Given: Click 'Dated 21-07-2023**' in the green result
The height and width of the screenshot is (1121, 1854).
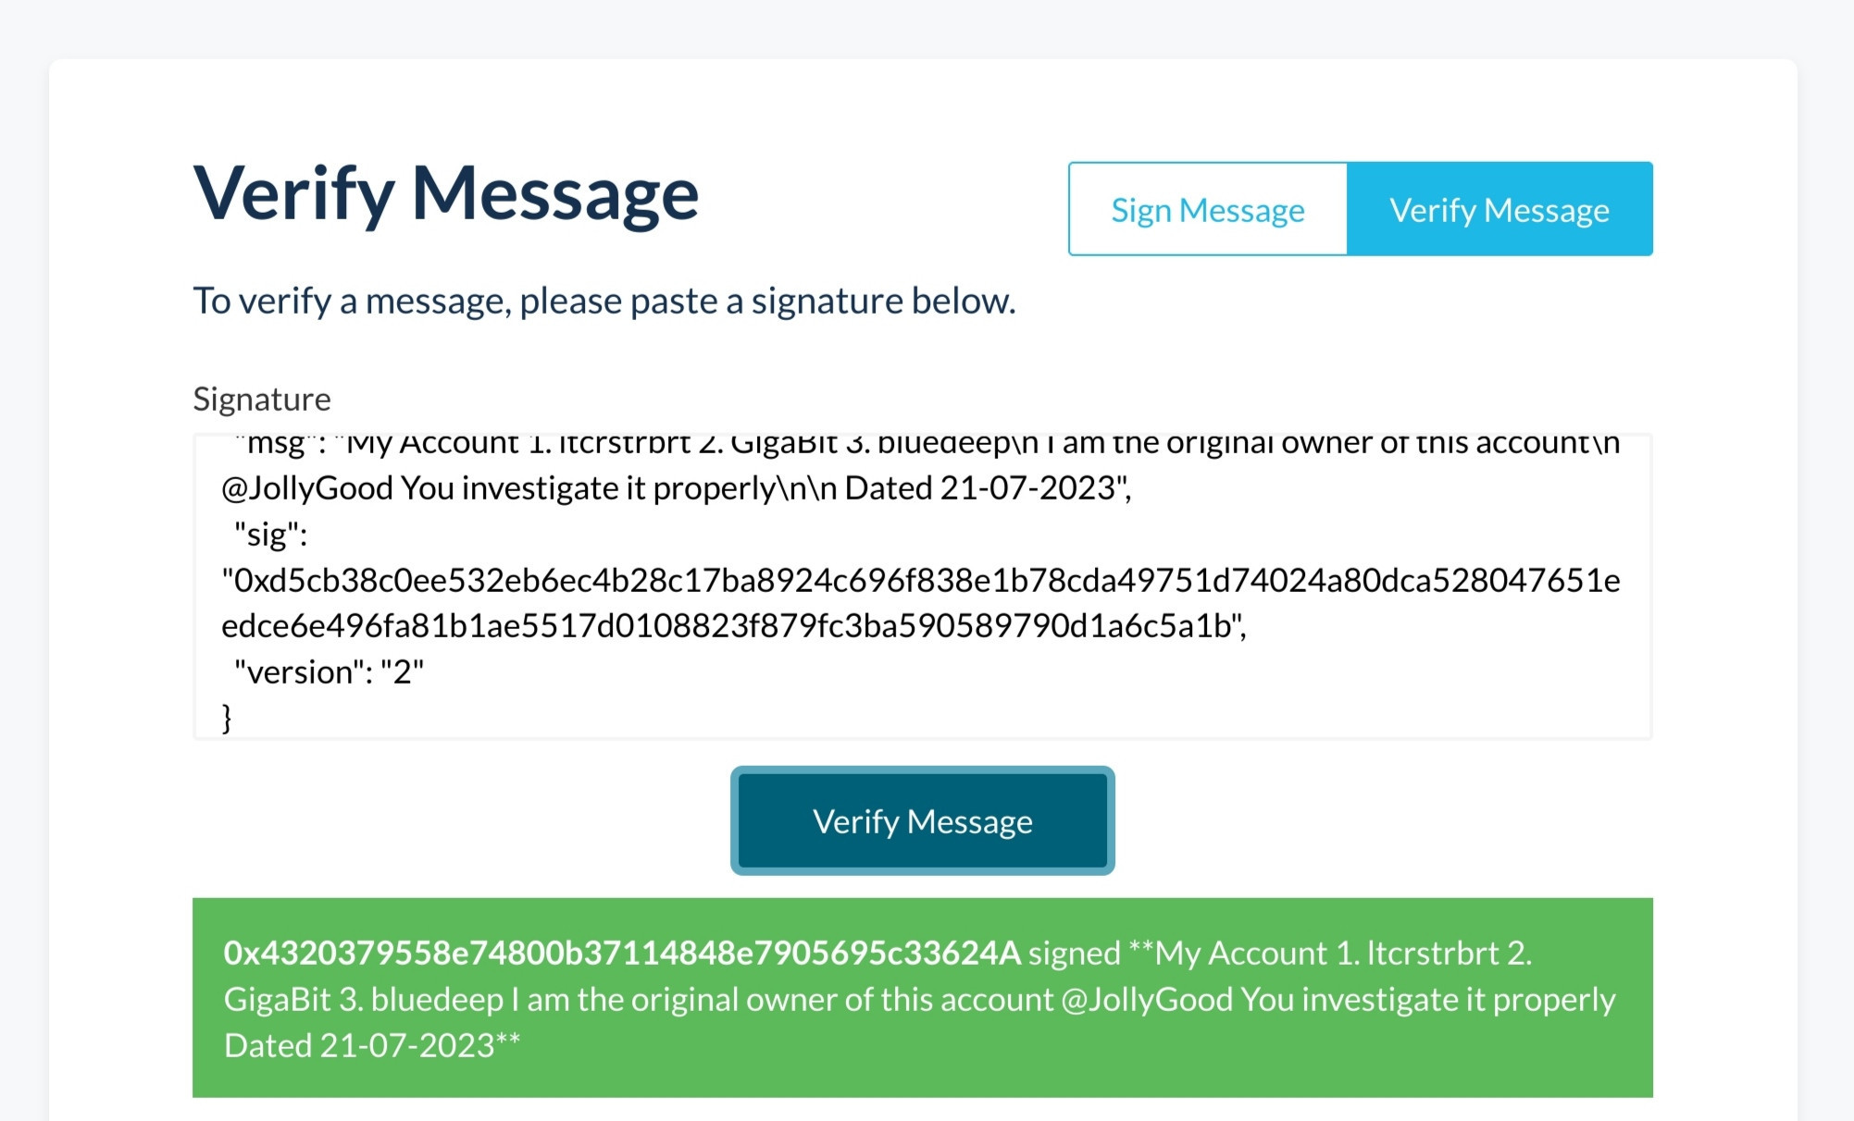Looking at the screenshot, I should coord(372,1045).
